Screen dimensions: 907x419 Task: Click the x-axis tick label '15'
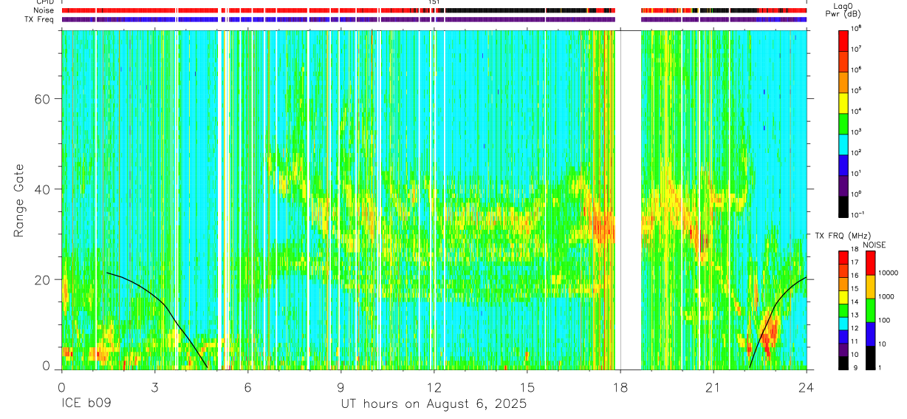(527, 386)
